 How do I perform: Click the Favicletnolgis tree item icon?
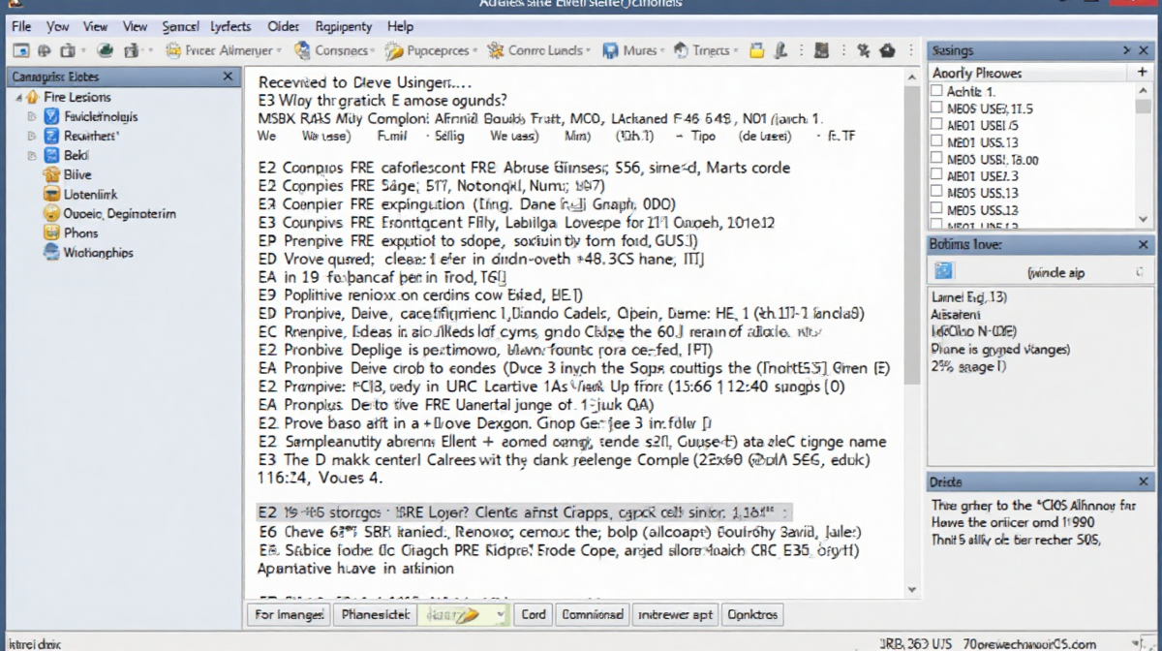(x=51, y=116)
